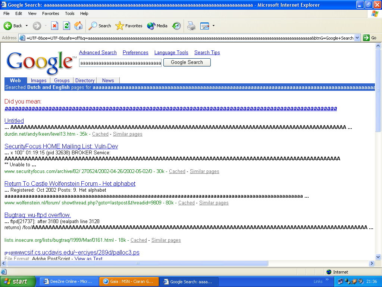
Task: Open the Mail button dropdown arrow
Action: [x=213, y=26]
